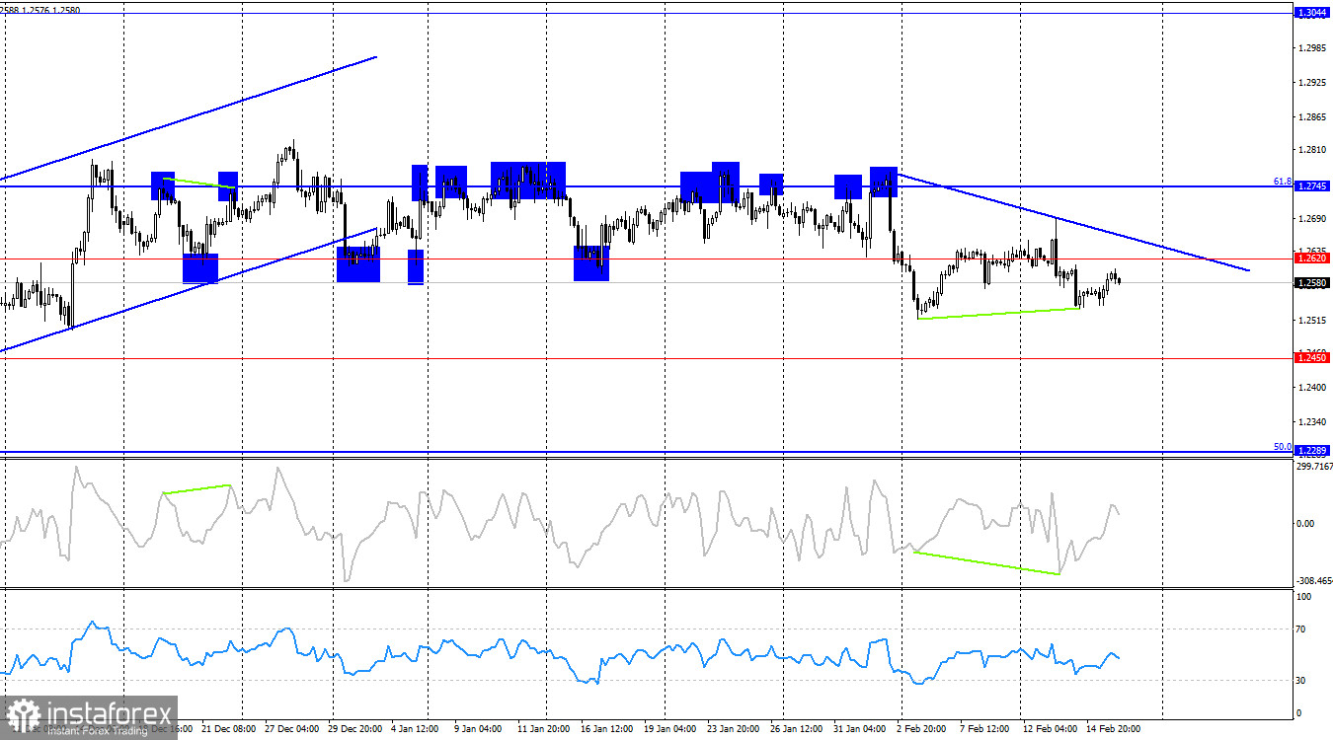
Task: Select the red 1.2620 level label
Action: click(1313, 259)
